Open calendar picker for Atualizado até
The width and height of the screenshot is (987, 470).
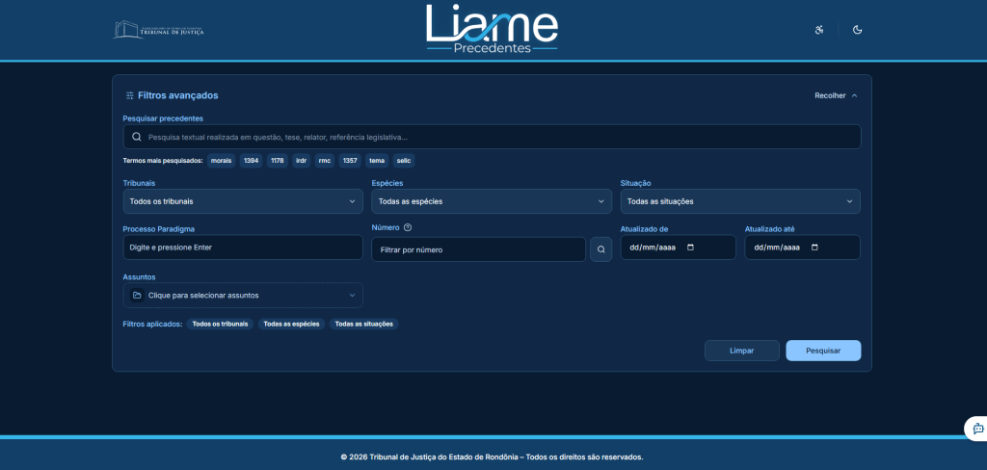pos(815,248)
